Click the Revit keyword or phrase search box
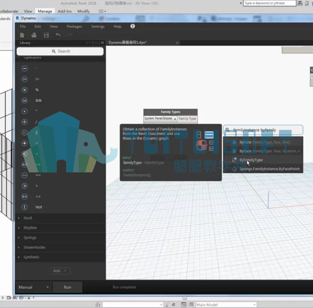Screen dimensions: 313x308 [x=270, y=3]
